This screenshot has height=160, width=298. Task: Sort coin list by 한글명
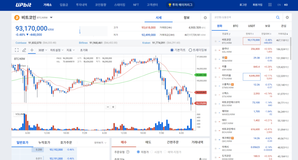(x=226, y=34)
